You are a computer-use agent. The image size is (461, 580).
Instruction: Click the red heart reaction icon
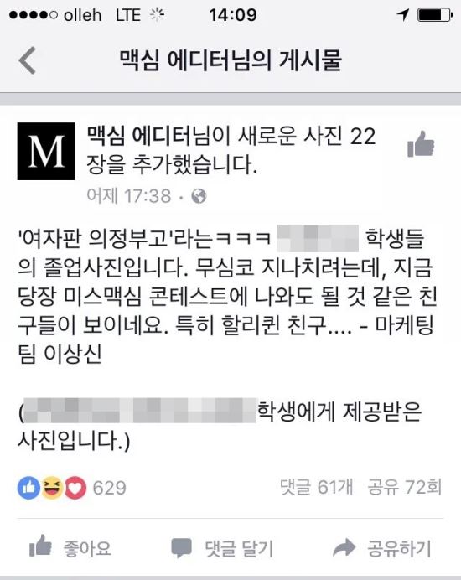pos(75,488)
